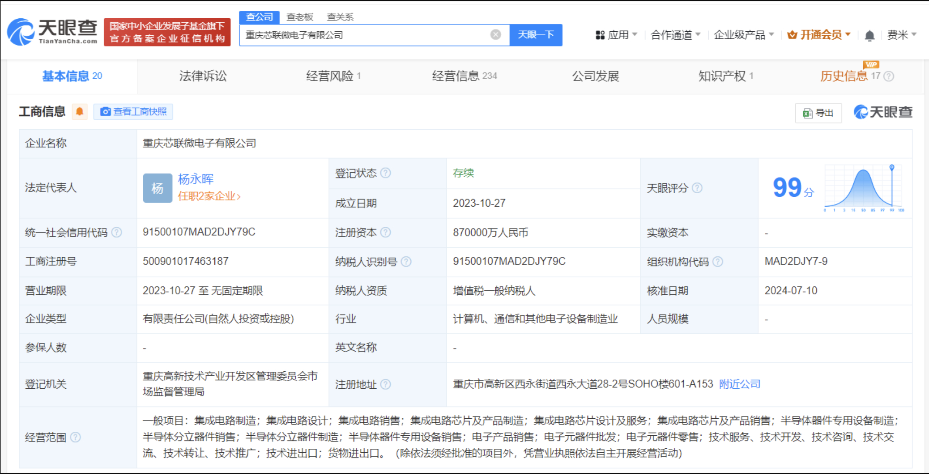The image size is (929, 474).
Task: Click the registration authority 重庆高新技术产业开发区管理委员会市场监督管理局
Action: pyautogui.click(x=230, y=384)
